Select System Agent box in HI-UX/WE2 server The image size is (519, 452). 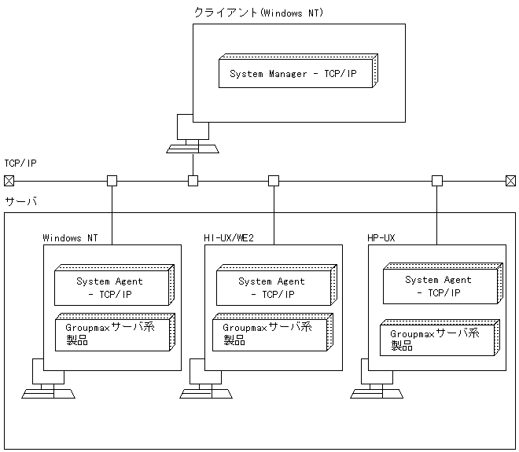[277, 285]
